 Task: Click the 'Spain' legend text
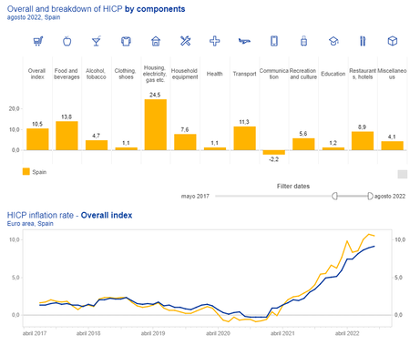coord(39,172)
